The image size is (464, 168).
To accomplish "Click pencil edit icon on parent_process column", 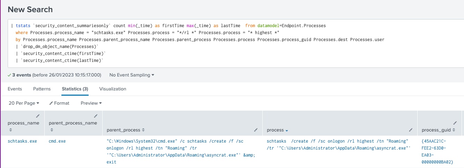I will pos(256,130).
